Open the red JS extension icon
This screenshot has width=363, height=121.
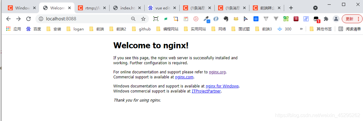pyautogui.click(x=296, y=19)
